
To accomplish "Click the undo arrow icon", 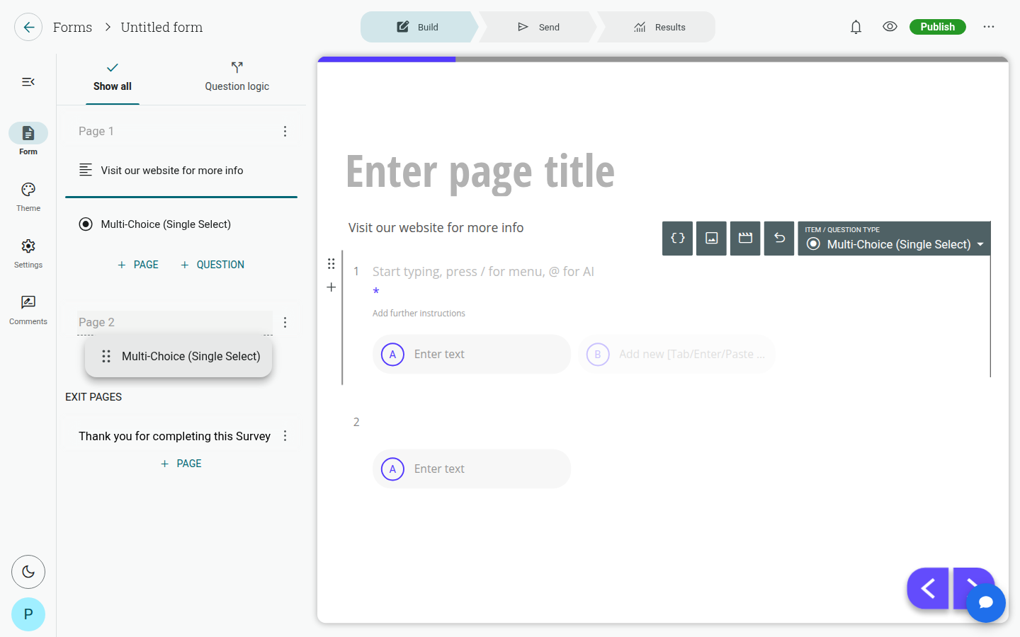I will [x=779, y=239].
